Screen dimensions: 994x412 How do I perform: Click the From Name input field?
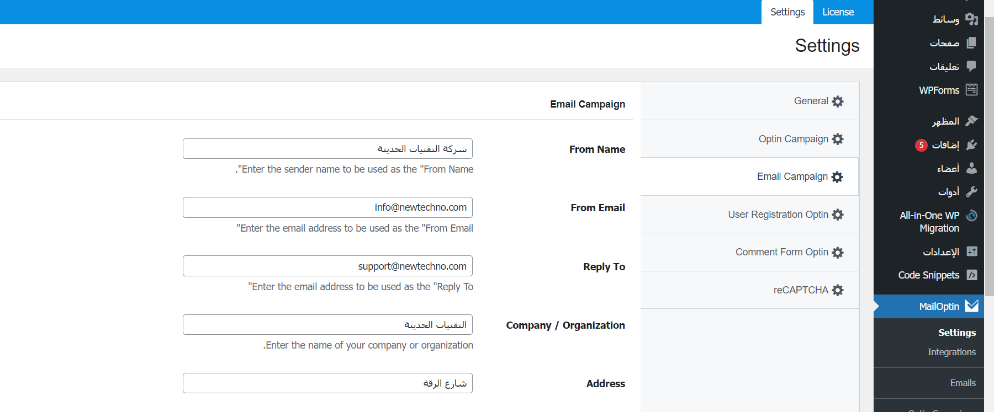pos(327,149)
